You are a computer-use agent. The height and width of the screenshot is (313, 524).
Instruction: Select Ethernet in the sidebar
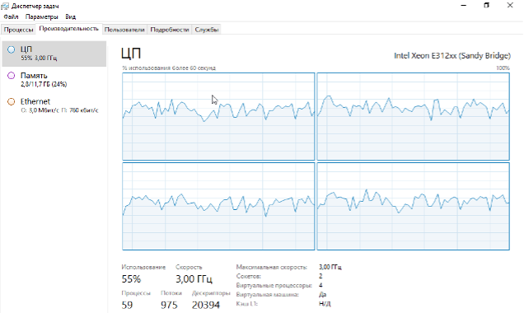click(x=54, y=105)
